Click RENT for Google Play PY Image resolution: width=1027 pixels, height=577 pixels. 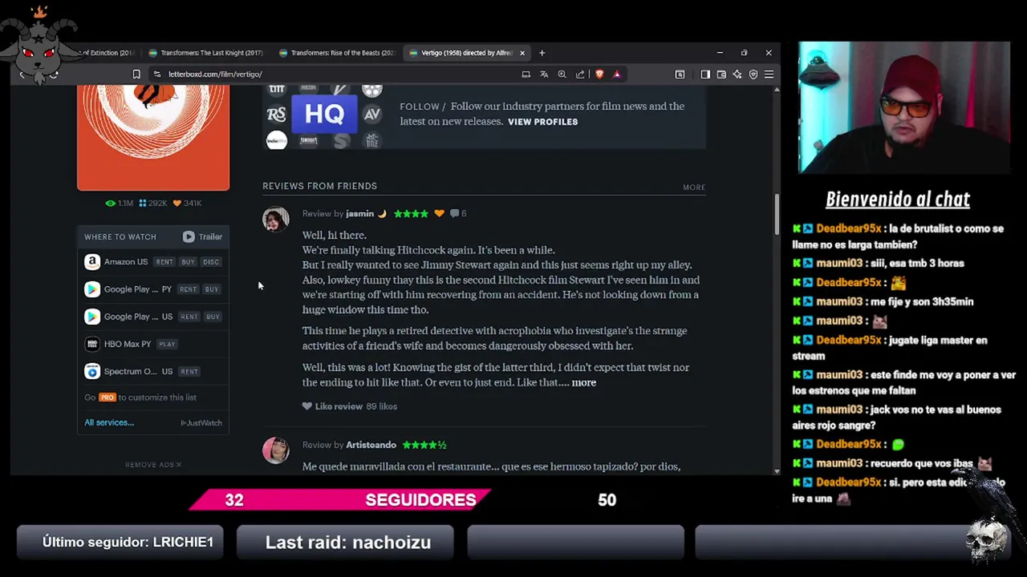188,289
